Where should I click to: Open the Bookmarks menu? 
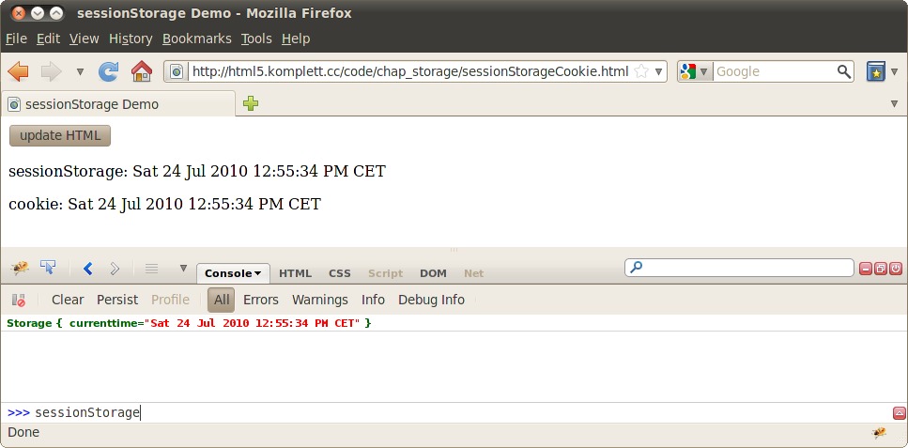point(196,39)
